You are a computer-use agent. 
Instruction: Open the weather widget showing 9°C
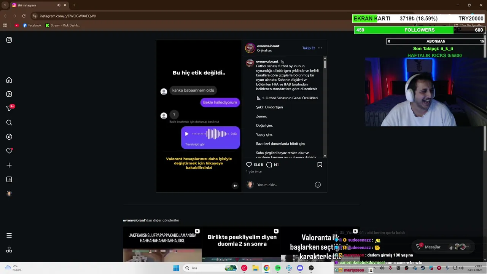tap(13, 268)
